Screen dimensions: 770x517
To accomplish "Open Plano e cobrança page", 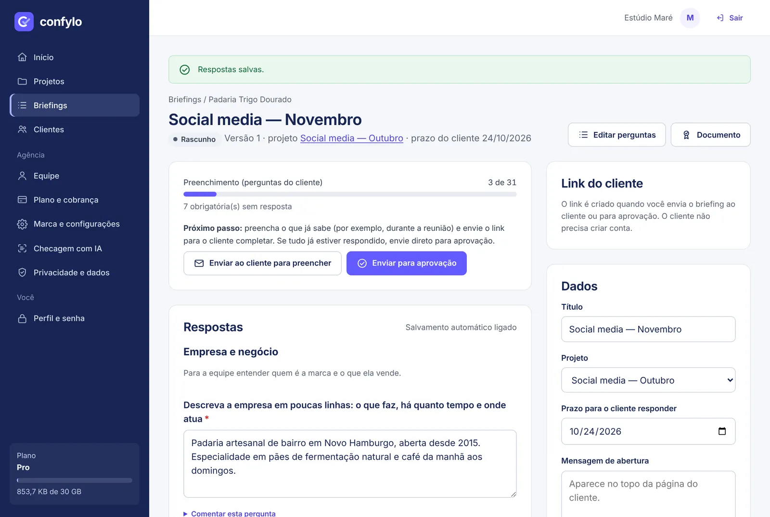I will pos(75,200).
